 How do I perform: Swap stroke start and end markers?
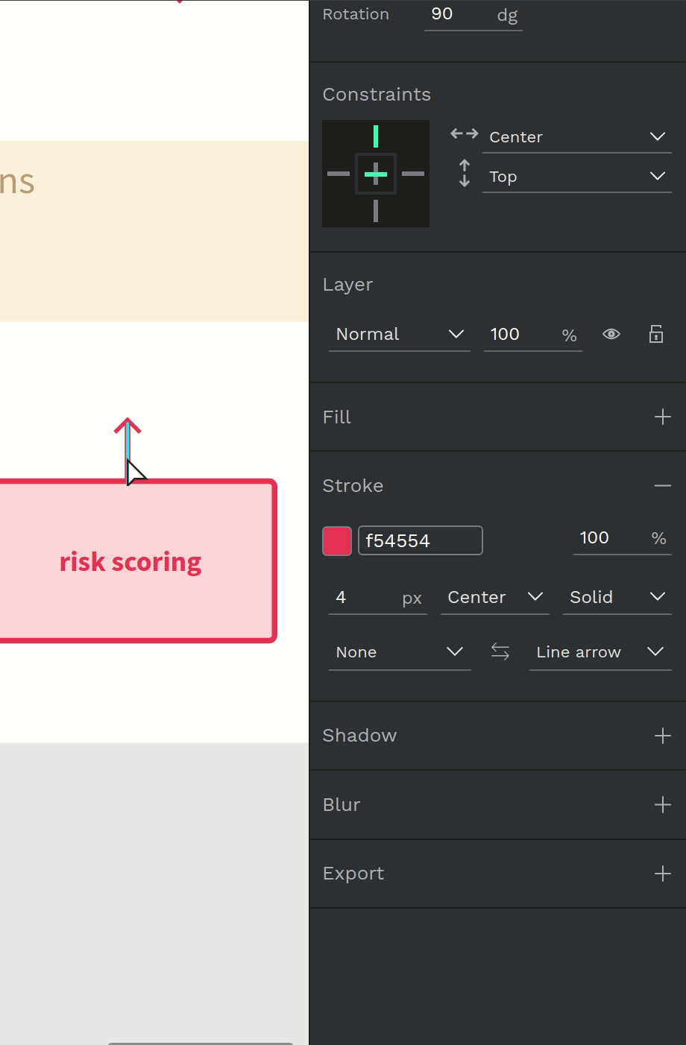[x=500, y=652]
